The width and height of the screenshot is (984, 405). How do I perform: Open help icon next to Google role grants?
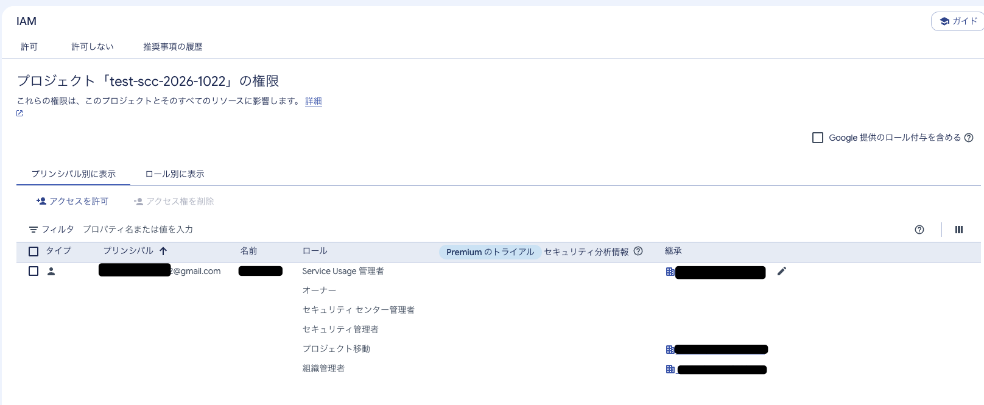click(969, 138)
